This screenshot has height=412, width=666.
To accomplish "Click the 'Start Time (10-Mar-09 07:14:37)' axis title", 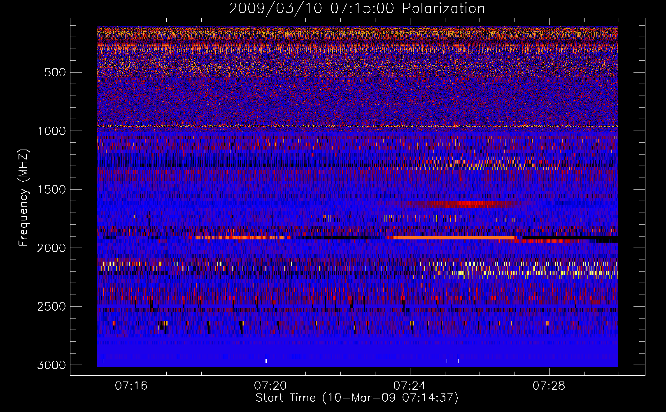I will pos(357,398).
